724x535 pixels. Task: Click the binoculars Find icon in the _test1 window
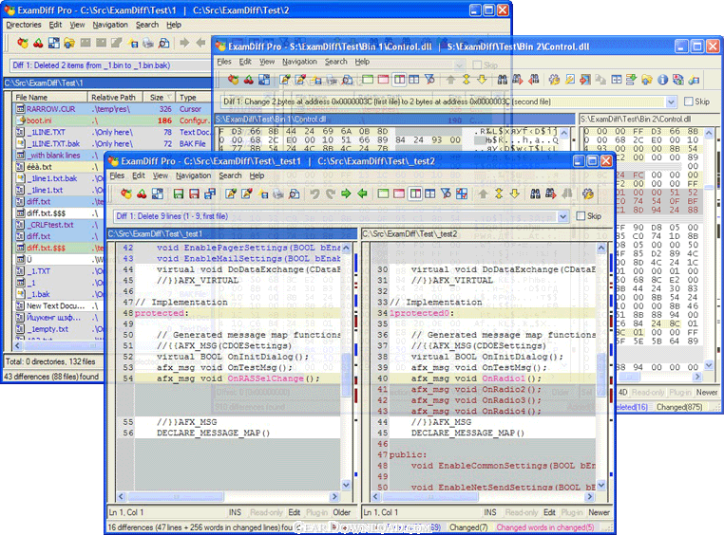(x=535, y=194)
